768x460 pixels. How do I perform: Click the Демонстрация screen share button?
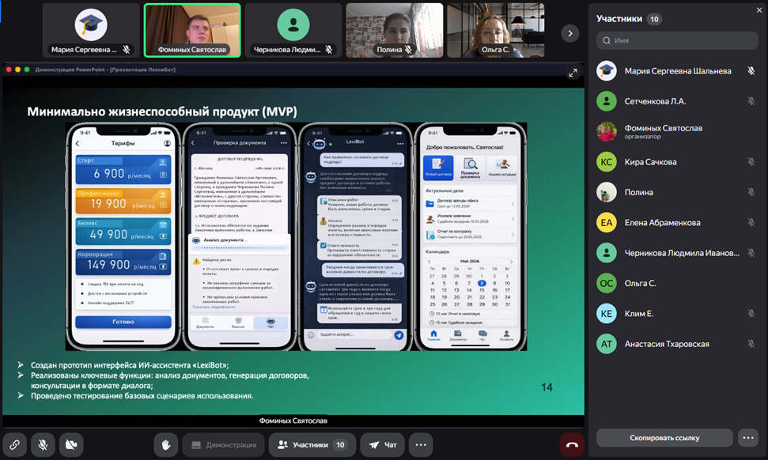(223, 445)
